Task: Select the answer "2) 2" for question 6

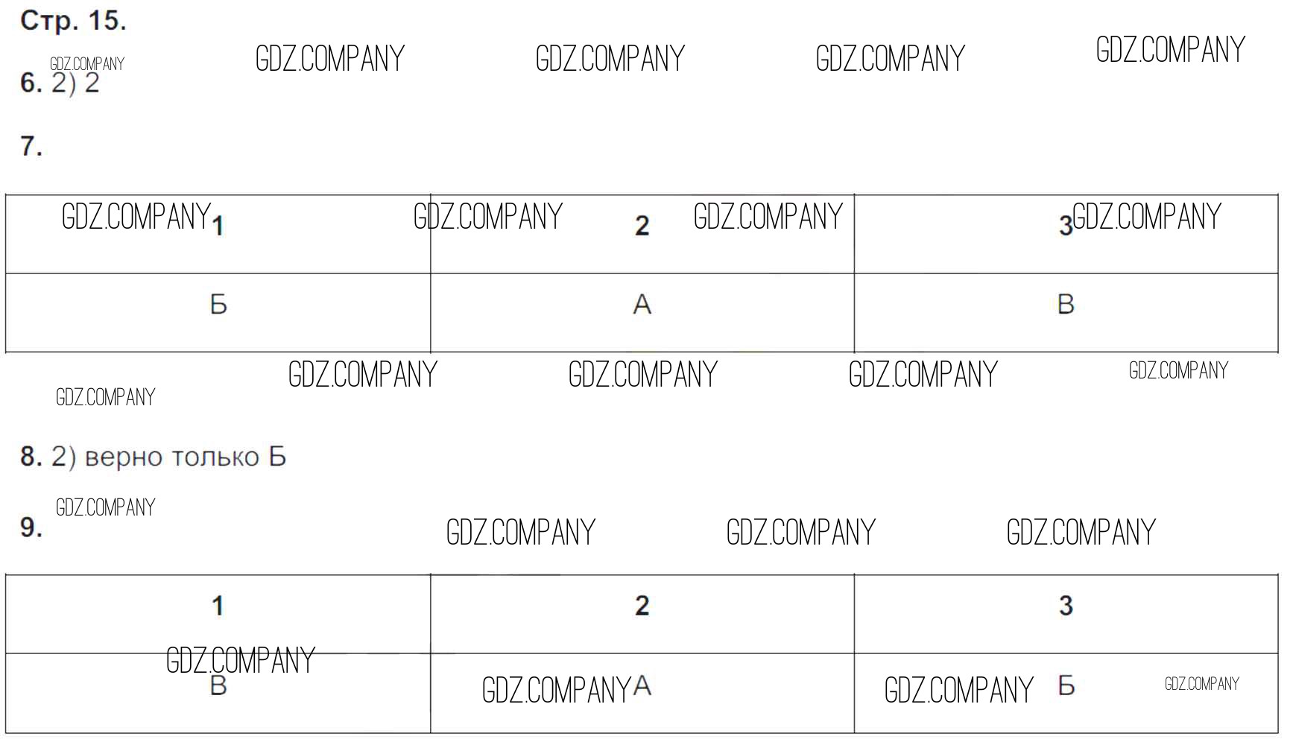Action: (x=76, y=83)
